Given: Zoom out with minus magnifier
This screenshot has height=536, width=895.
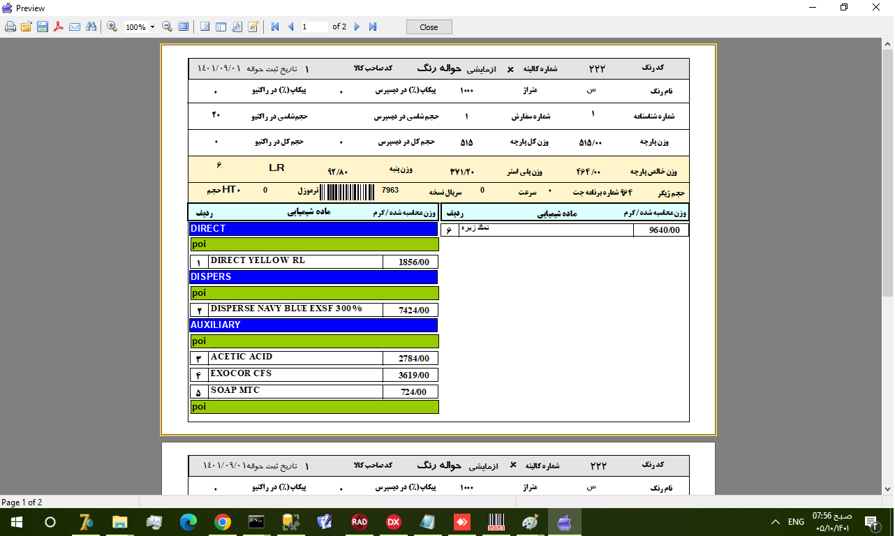Looking at the screenshot, I should tap(167, 27).
